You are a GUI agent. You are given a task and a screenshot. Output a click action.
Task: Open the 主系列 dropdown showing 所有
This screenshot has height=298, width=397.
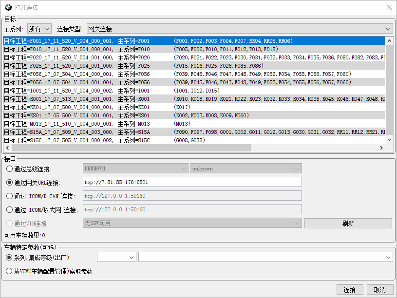[x=39, y=29]
